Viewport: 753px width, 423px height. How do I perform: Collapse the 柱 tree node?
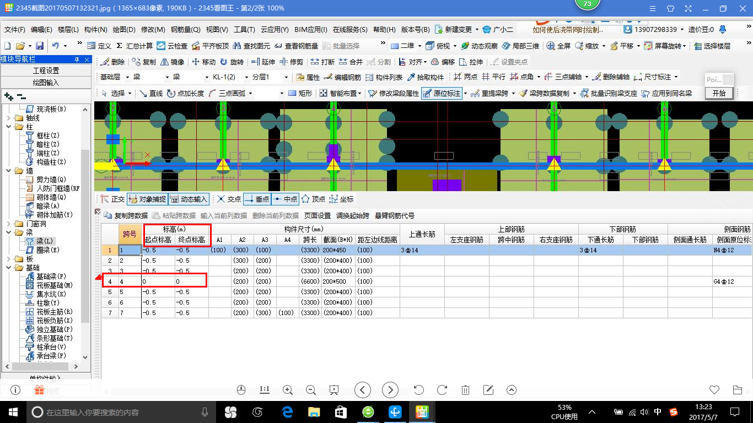(9, 127)
